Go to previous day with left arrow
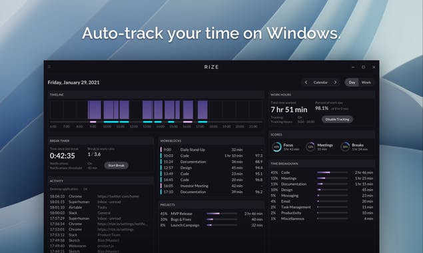This screenshot has height=253, width=423. (306, 83)
